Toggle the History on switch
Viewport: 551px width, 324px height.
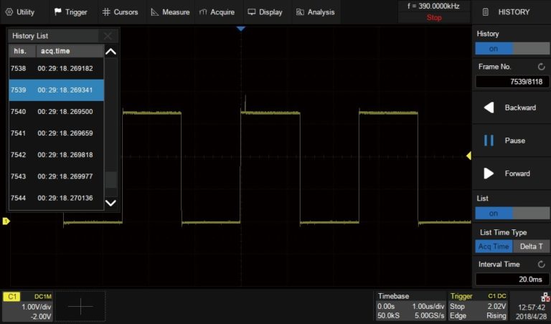pos(511,49)
